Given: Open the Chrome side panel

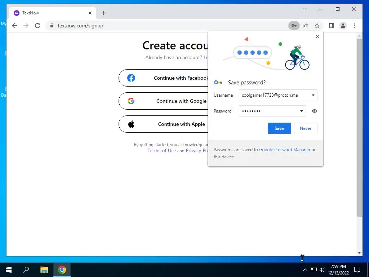Looking at the screenshot, I should tap(332, 26).
